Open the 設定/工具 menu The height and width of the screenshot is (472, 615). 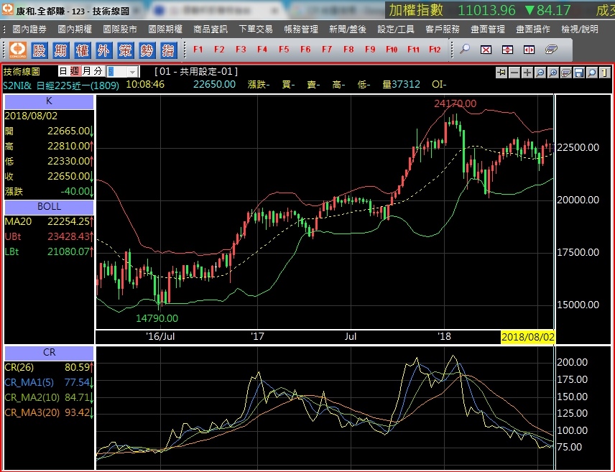tap(396, 29)
